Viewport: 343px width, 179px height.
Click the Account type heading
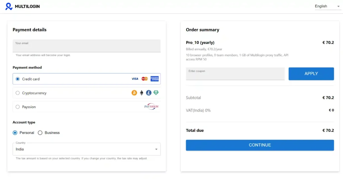click(x=24, y=122)
